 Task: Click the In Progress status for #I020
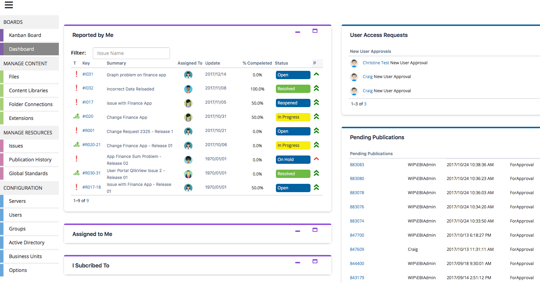pos(293,117)
